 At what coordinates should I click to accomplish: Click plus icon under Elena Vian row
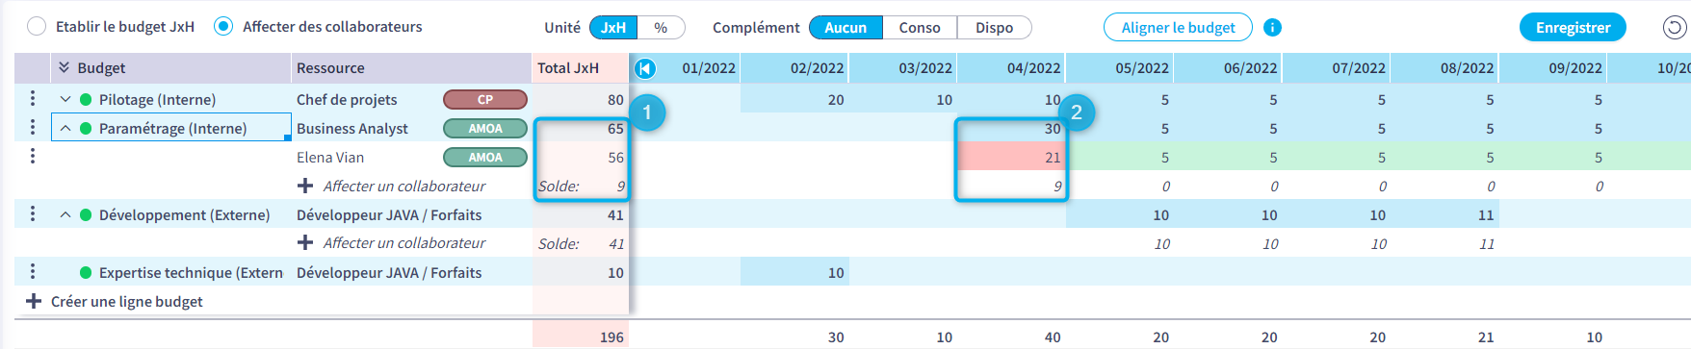click(x=305, y=186)
